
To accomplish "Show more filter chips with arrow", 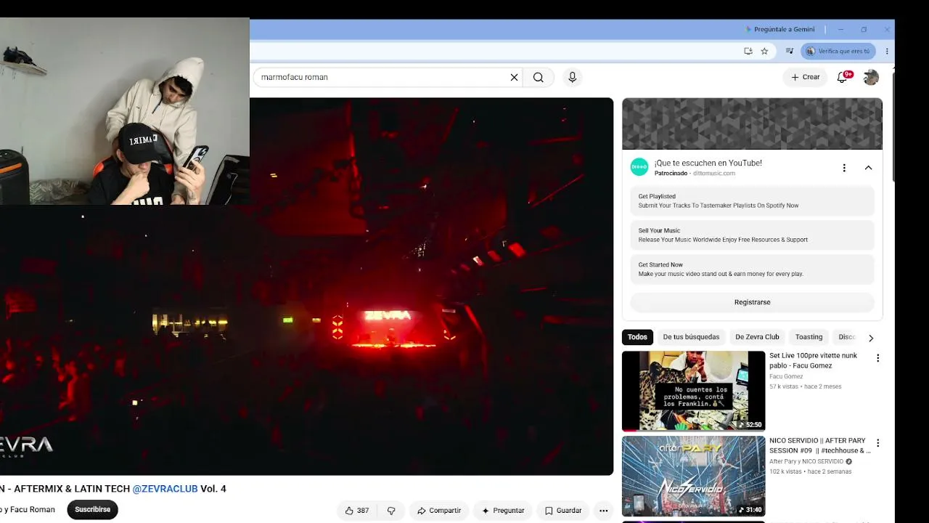I will pos(871,338).
